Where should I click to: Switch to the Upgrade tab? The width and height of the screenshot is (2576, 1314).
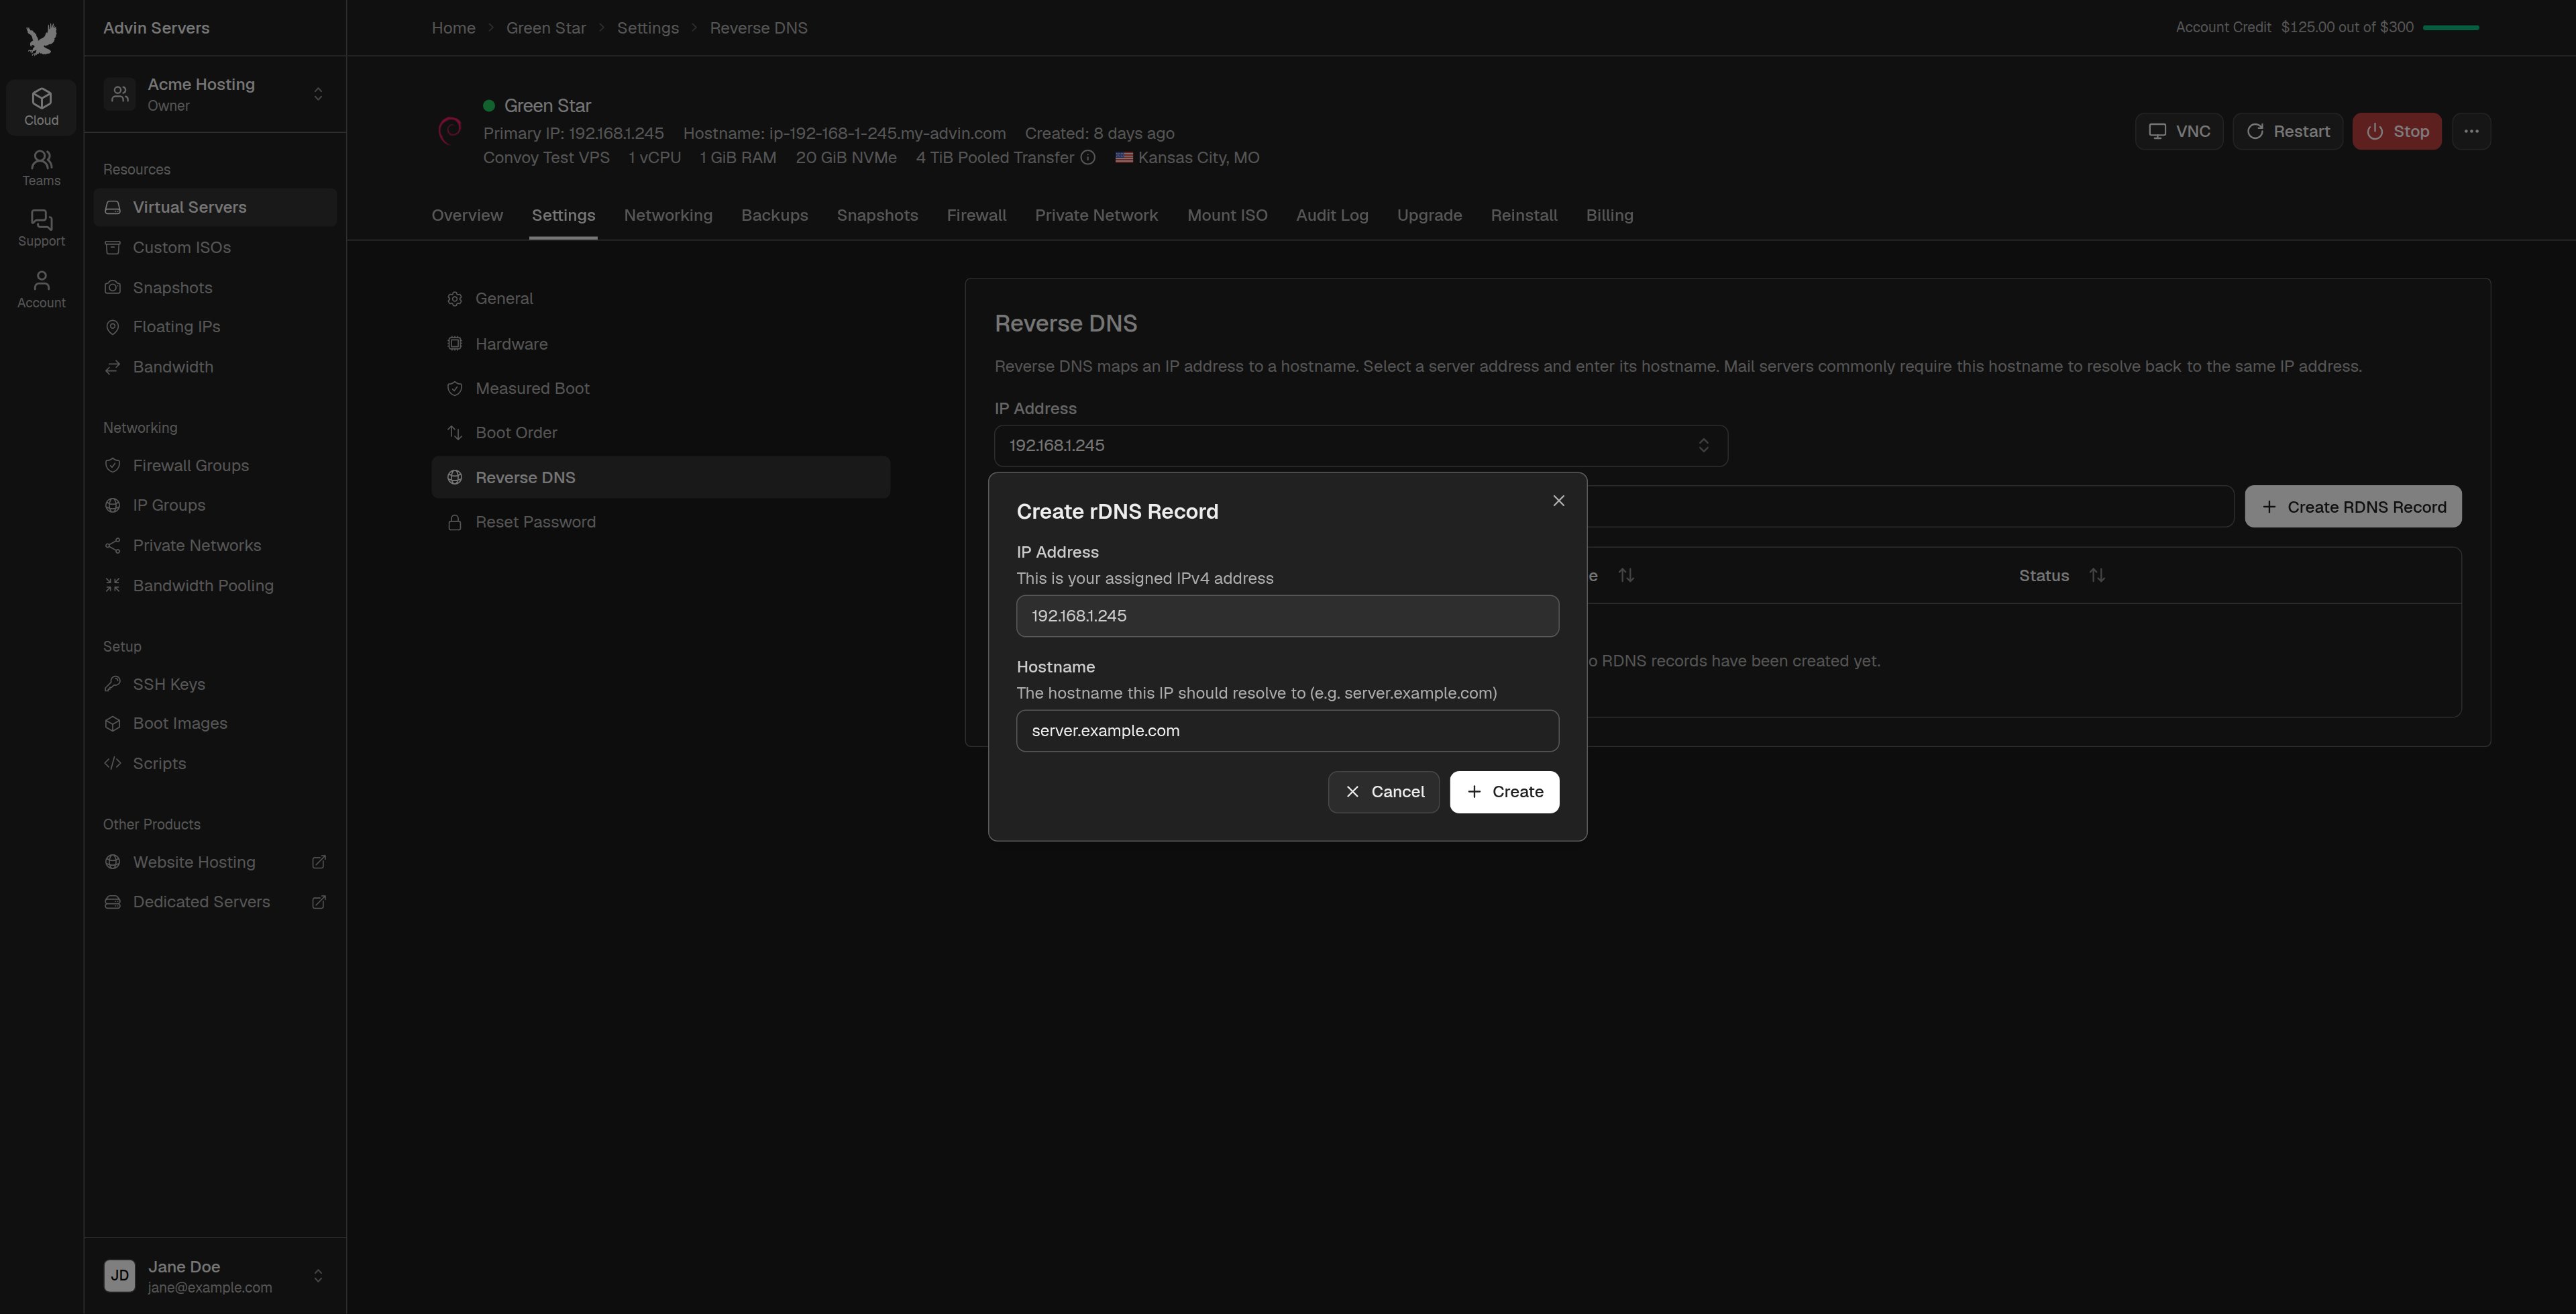(1429, 215)
